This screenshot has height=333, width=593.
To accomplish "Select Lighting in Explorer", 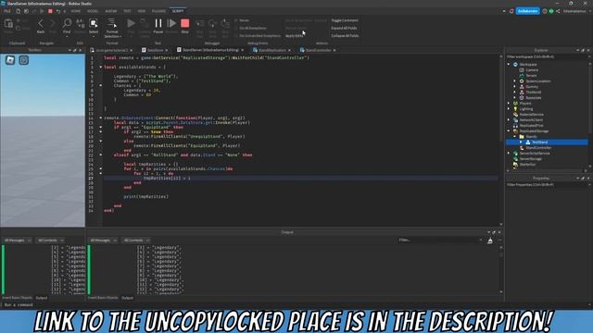I will (525, 109).
